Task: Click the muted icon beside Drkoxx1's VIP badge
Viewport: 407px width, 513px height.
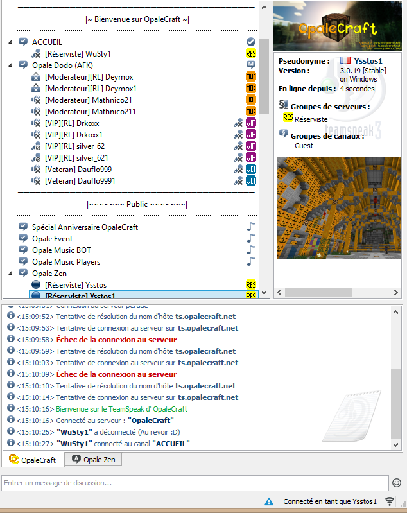Action: pyautogui.click(x=239, y=134)
